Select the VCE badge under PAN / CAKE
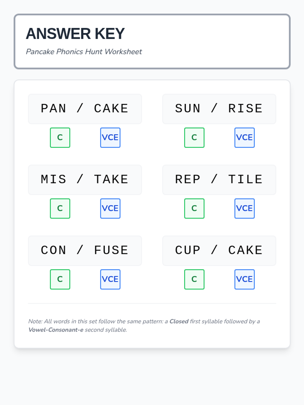This screenshot has width=304, height=405. click(x=110, y=138)
